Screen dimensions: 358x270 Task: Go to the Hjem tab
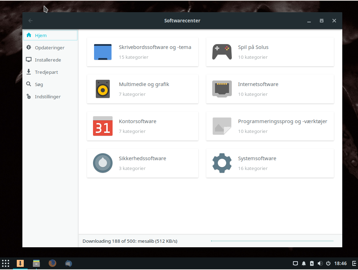click(x=50, y=35)
